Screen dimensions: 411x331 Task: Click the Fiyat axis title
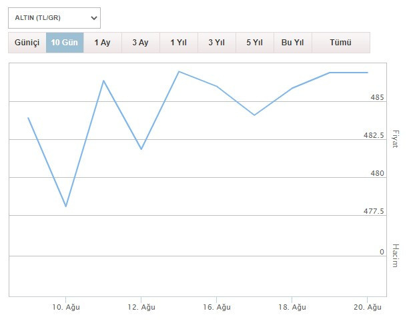point(395,139)
